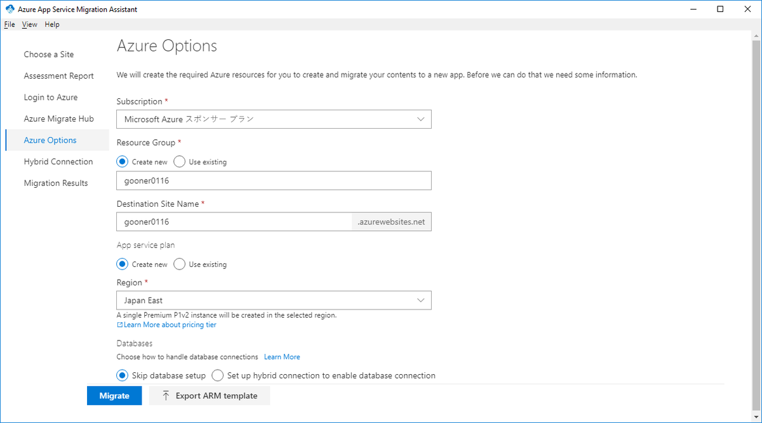Open the Help menu
This screenshot has width=762, height=423.
pos(52,25)
